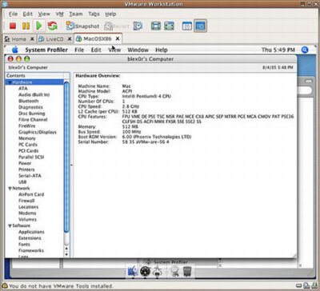
Task: Collapse the Network category triangle
Action: pos(10,189)
